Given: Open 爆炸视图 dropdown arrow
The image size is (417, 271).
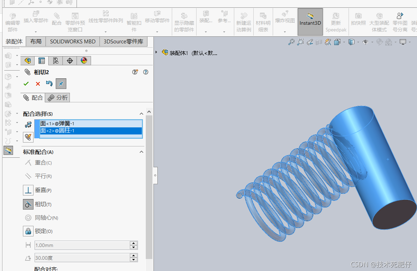Looking at the screenshot, I should (x=285, y=32).
